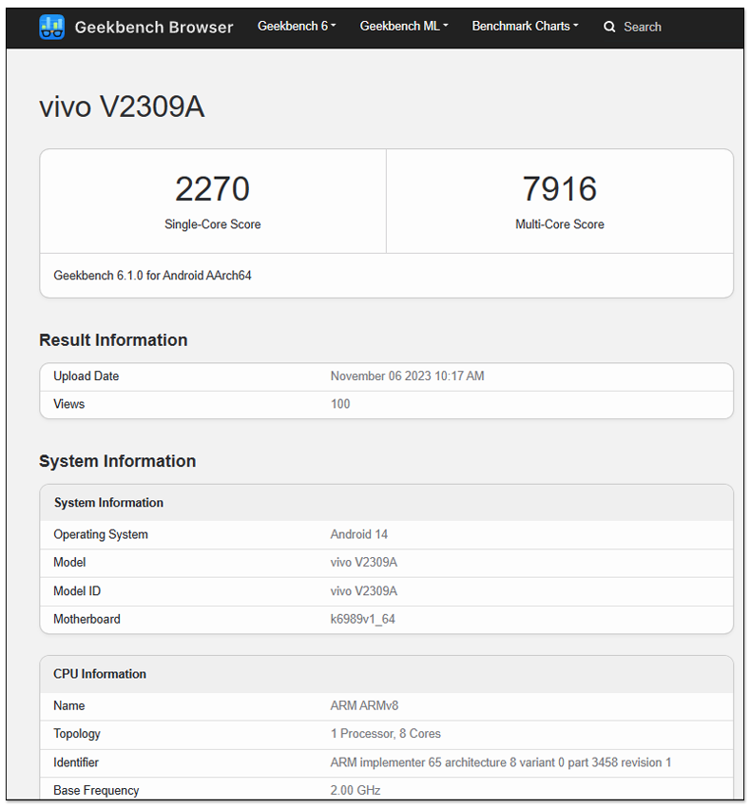Click the 2270 single-core score value
This screenshot has width=750, height=809.
tap(213, 189)
